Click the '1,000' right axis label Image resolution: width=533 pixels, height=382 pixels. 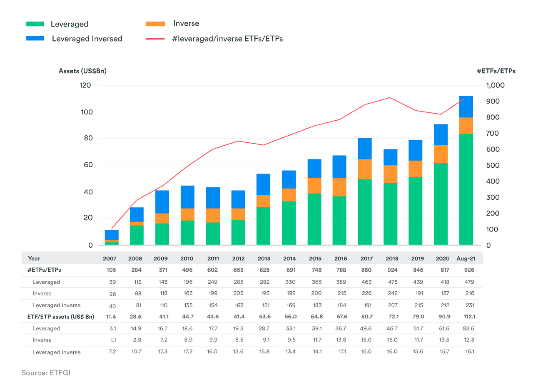coord(495,85)
